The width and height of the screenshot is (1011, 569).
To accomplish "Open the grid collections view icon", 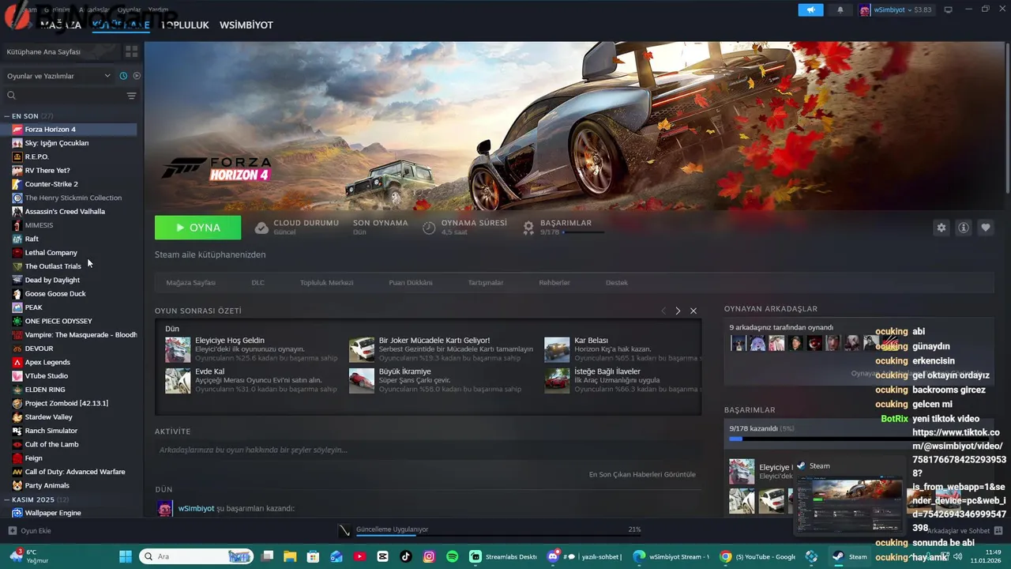I will [131, 51].
